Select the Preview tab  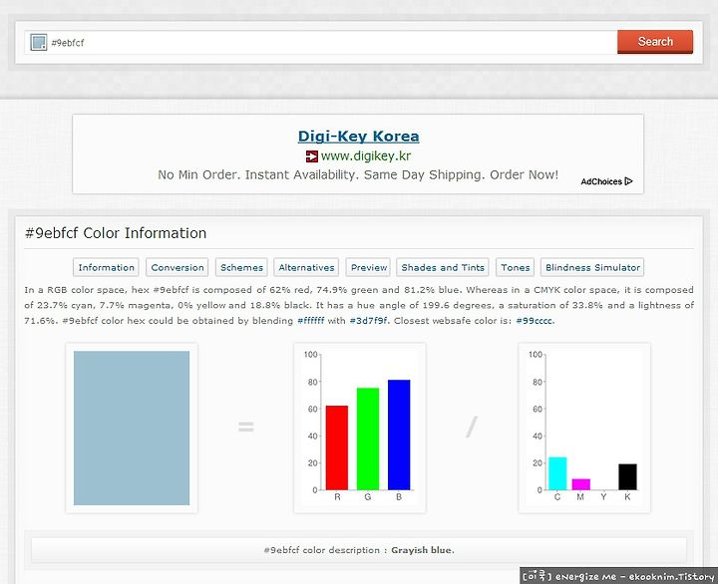click(x=368, y=267)
